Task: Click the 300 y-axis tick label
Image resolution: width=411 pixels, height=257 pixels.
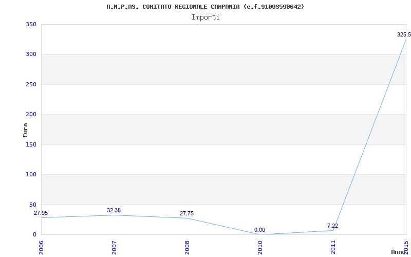Action: 31,54
